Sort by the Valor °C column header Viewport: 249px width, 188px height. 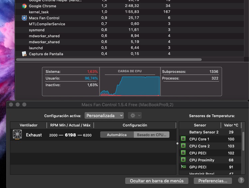[x=231, y=125]
